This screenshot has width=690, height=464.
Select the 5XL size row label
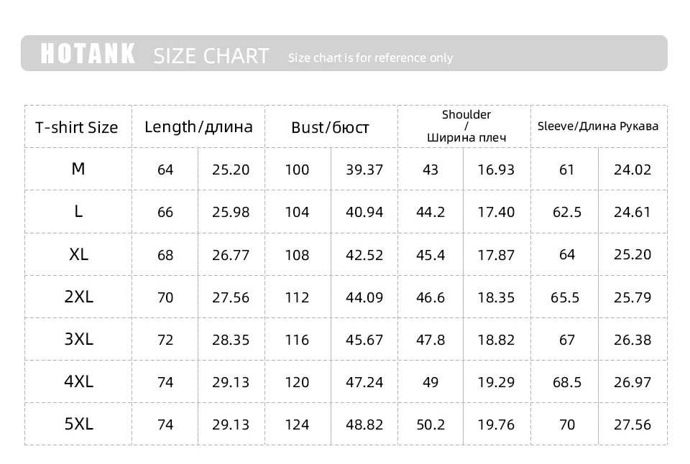(x=78, y=424)
